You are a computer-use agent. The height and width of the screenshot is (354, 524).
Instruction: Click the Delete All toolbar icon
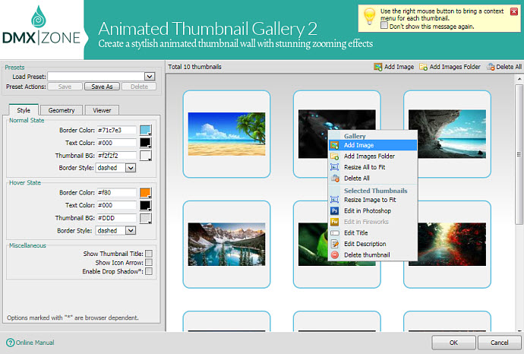(491, 67)
